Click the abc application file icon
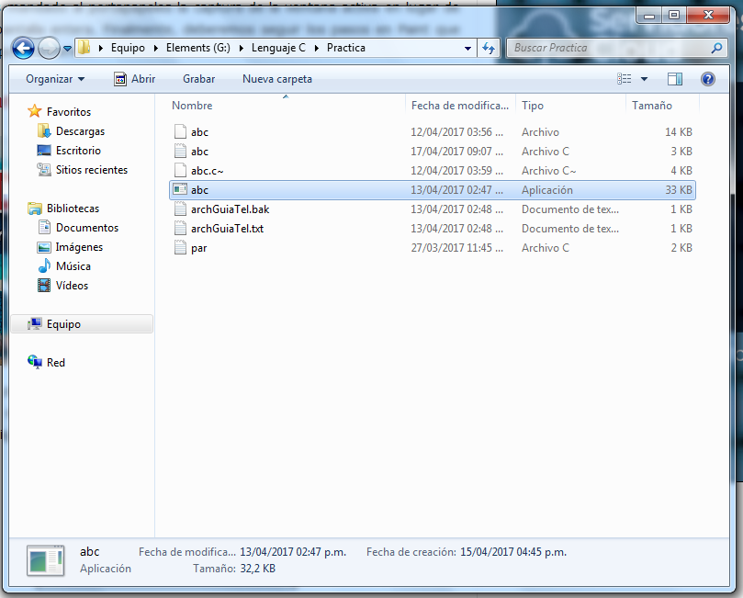This screenshot has height=598, width=743. (180, 189)
